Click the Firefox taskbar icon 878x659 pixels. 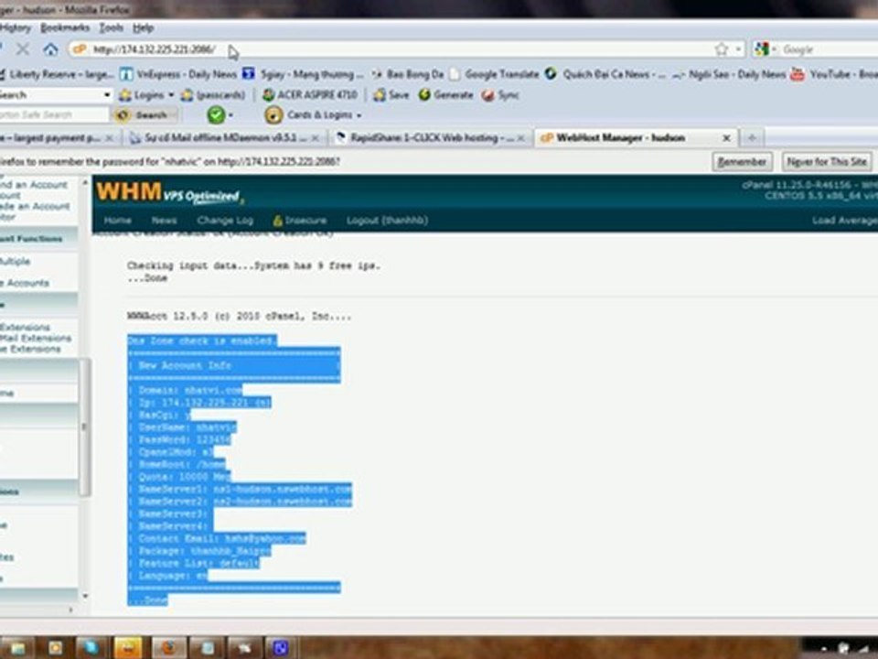(167, 648)
